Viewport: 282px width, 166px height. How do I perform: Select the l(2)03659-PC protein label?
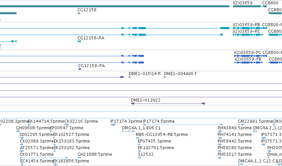248,53
